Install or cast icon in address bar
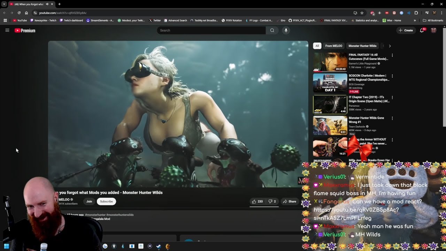The image size is (446, 251). coord(355,13)
